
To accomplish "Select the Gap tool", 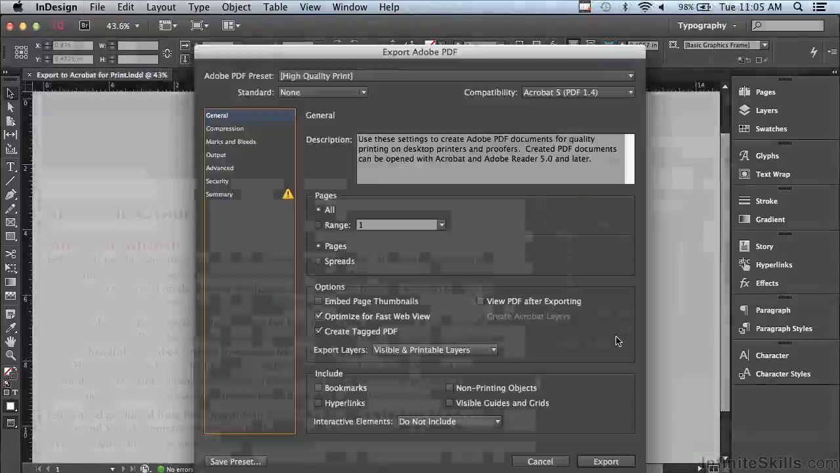I will pos(10,135).
